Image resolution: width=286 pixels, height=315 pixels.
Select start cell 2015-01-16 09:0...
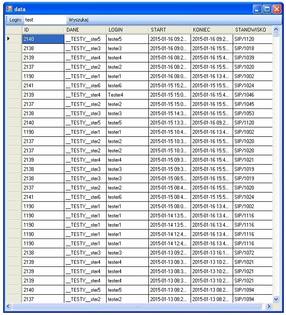pyautogui.click(x=170, y=48)
